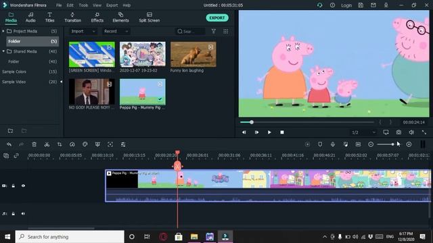
Task: Open the audio mixer icon
Action: (x=346, y=144)
